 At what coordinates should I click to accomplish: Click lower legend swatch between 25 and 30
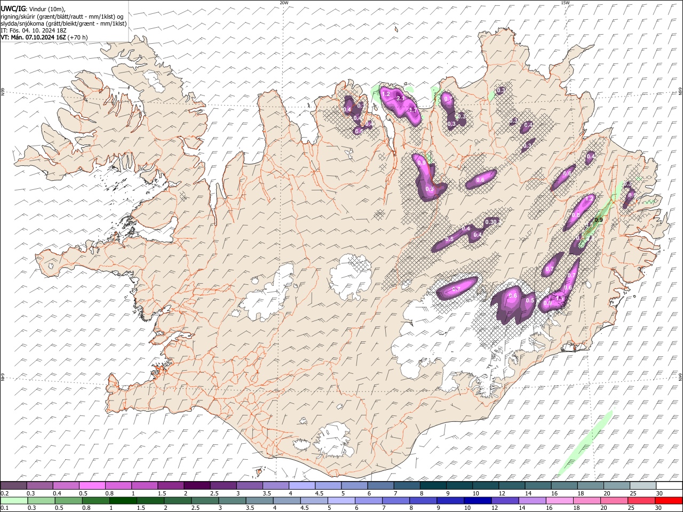[x=642, y=500]
